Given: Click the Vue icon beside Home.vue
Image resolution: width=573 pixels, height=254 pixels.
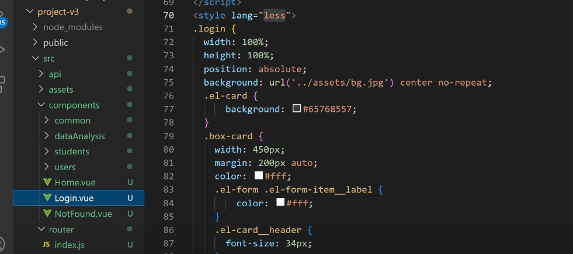Looking at the screenshot, I should tap(47, 182).
